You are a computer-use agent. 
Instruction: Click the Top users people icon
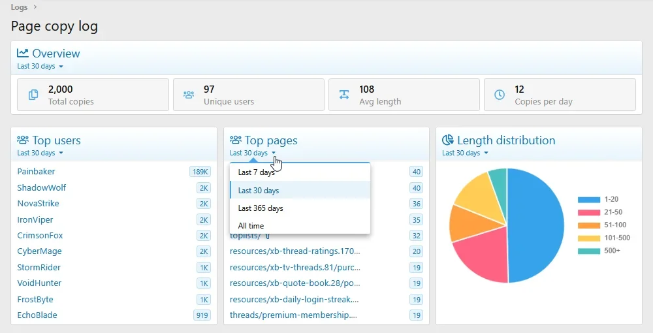23,140
